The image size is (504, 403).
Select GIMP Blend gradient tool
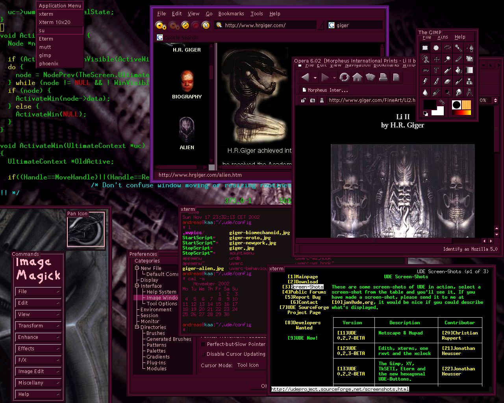coord(469,70)
